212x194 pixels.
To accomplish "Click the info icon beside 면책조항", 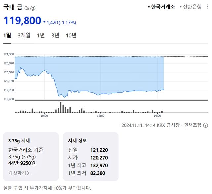I will pos(205,125).
